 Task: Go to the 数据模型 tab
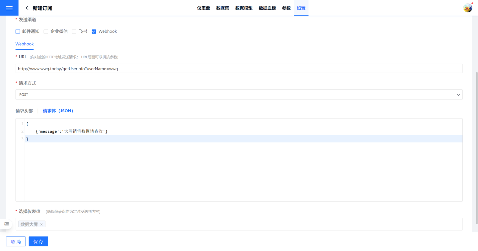(x=244, y=8)
